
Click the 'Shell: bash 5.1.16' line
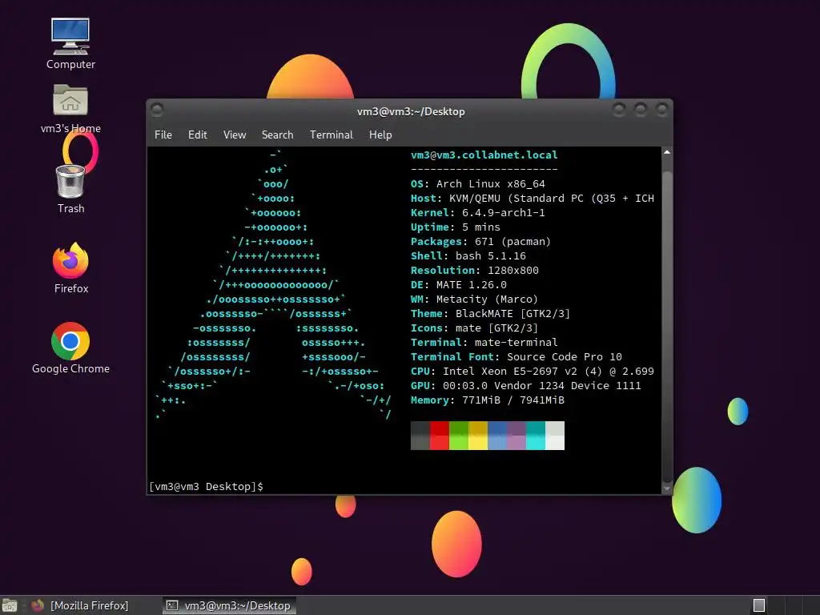(x=468, y=255)
